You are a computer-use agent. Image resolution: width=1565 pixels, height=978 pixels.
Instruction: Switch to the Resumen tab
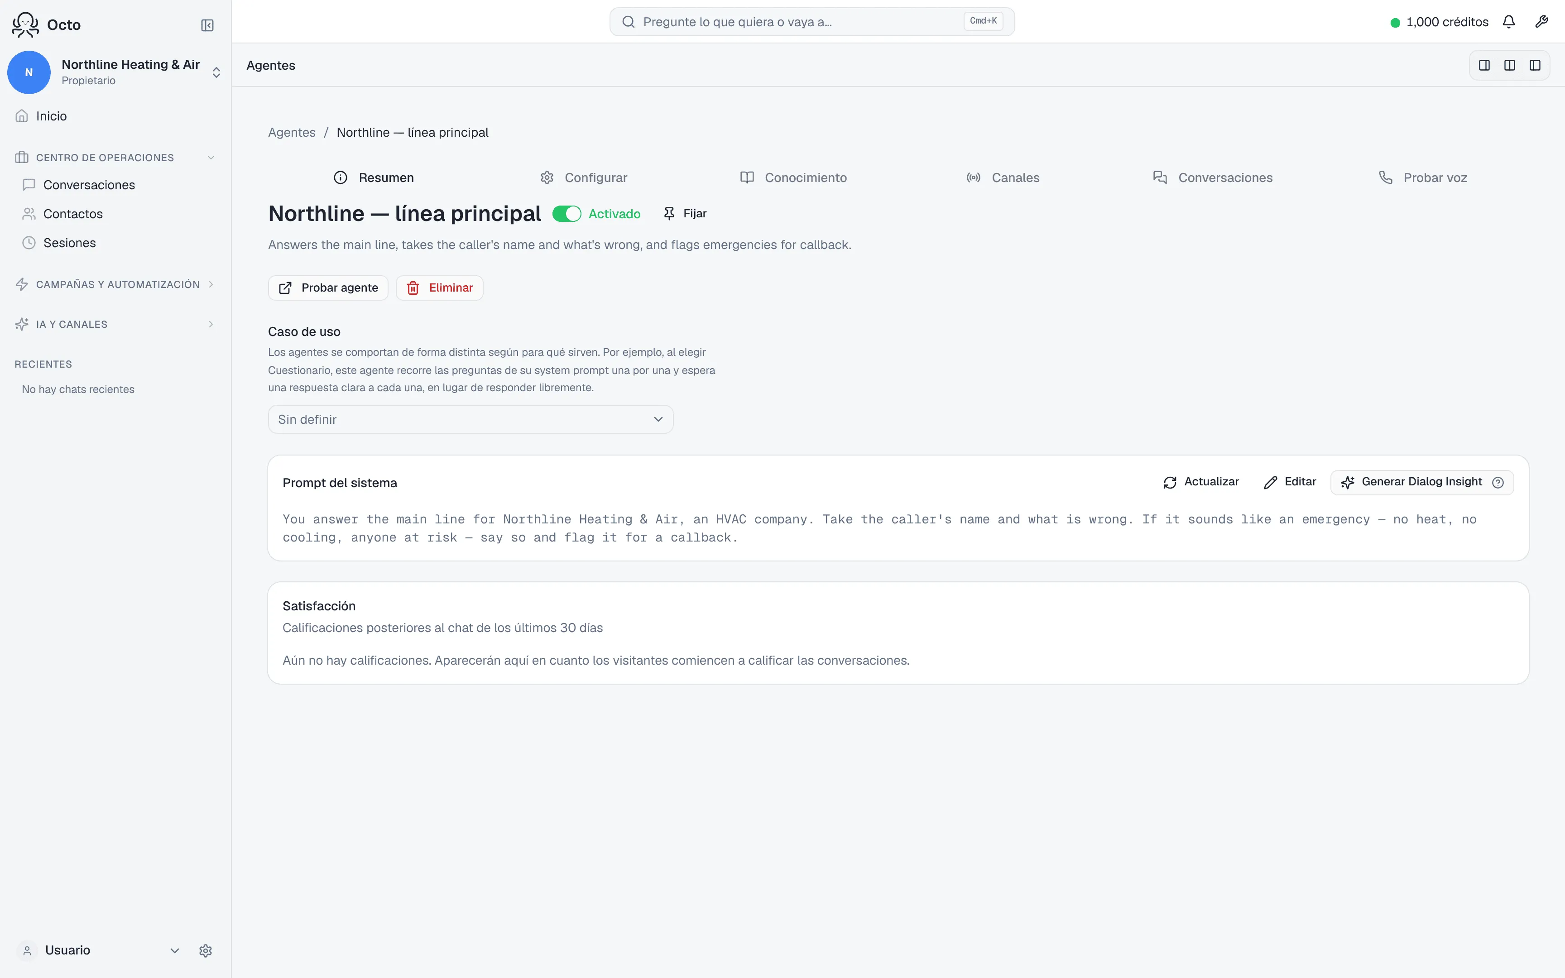tap(373, 178)
